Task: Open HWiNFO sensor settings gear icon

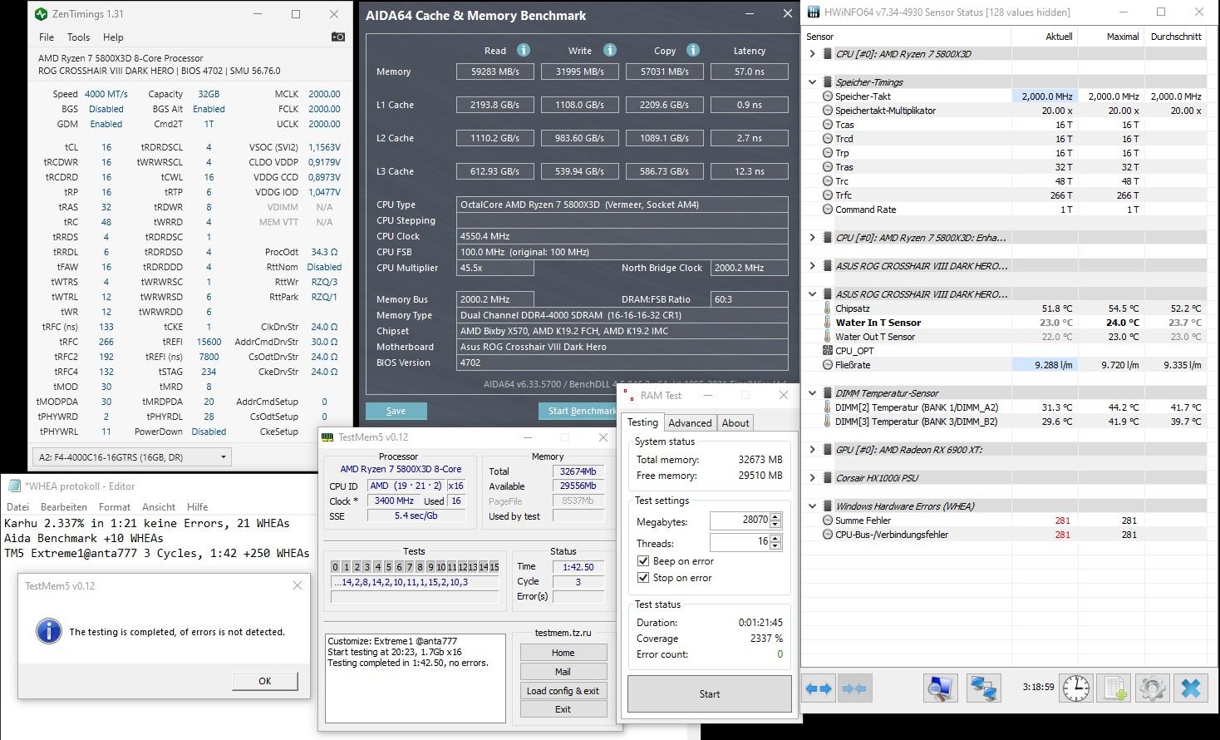Action: 1152,688
